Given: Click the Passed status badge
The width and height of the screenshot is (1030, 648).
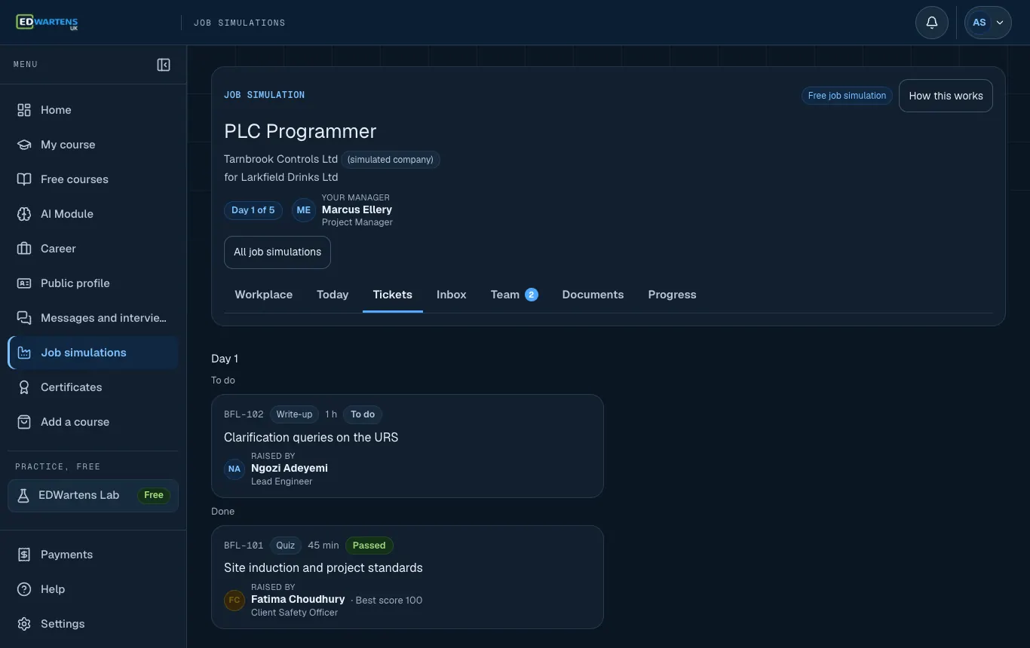Looking at the screenshot, I should point(369,546).
